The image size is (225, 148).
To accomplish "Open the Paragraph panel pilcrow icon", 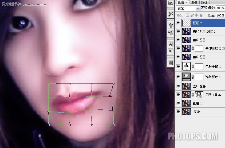I will [x=171, y=52].
